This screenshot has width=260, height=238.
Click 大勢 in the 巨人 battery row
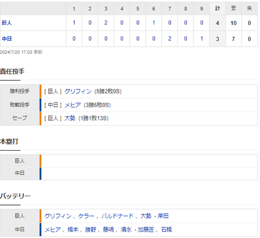146,216
